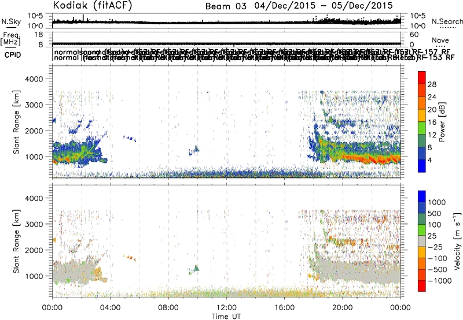The image size is (463, 320).
Task: Click the '28' tick on the power colorbar
Action: 432,84
